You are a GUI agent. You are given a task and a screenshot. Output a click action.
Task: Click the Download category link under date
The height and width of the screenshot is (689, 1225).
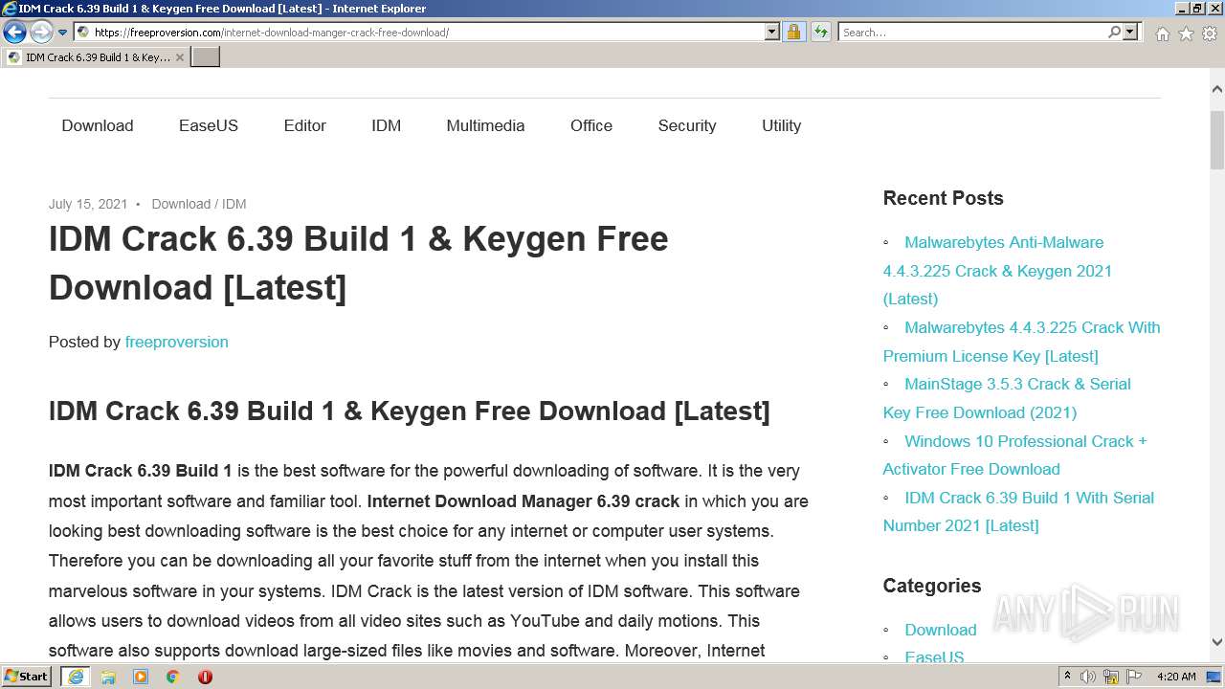tap(181, 204)
